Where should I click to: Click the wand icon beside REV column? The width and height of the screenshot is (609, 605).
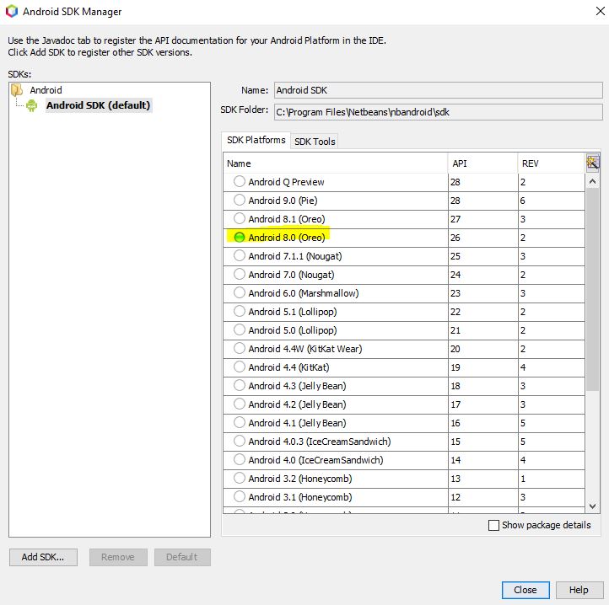592,163
